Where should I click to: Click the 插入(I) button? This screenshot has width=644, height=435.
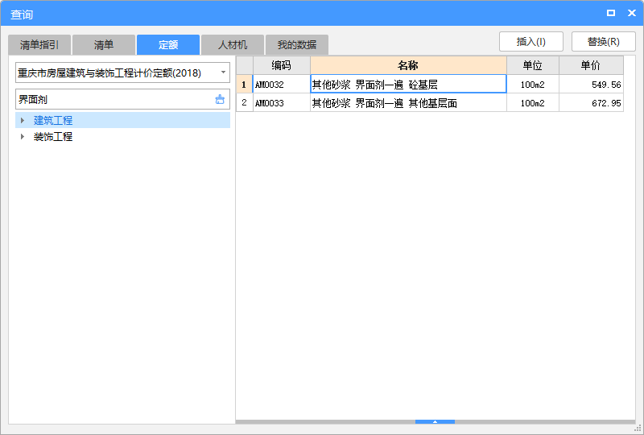pos(530,42)
